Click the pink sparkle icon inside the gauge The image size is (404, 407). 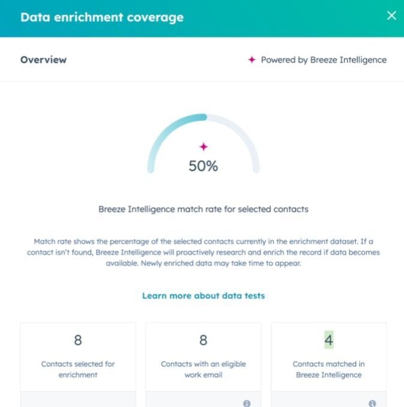[204, 147]
